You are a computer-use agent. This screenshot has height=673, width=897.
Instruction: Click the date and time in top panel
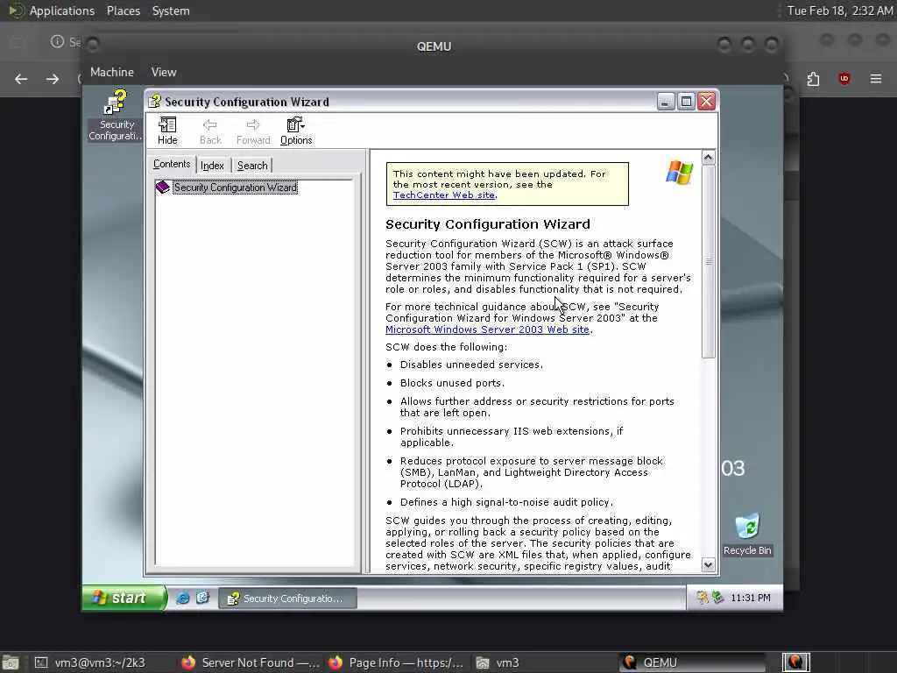[x=839, y=11]
